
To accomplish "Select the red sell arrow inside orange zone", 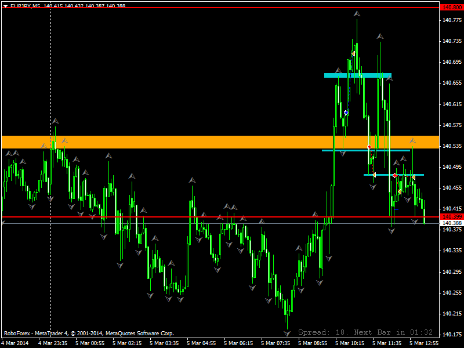I will pyautogui.click(x=369, y=147).
